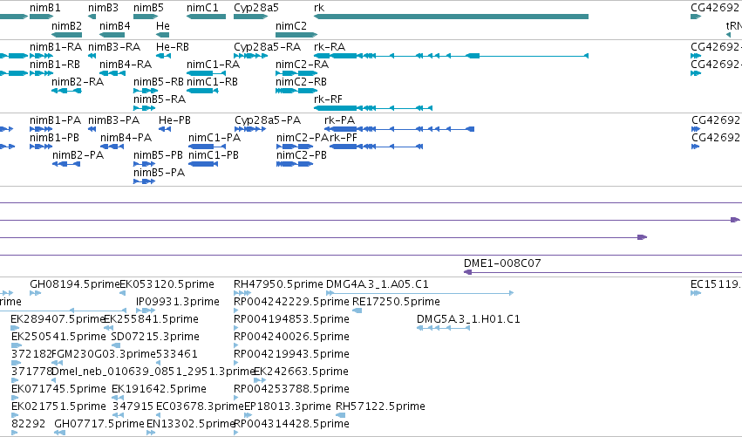
Task: Pick the nimC1 gene annotation
Action: [207, 17]
